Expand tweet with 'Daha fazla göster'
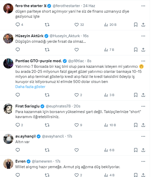 [30, 87]
